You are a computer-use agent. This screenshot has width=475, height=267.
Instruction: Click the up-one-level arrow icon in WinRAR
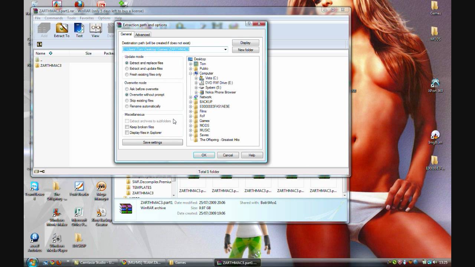pos(39,44)
